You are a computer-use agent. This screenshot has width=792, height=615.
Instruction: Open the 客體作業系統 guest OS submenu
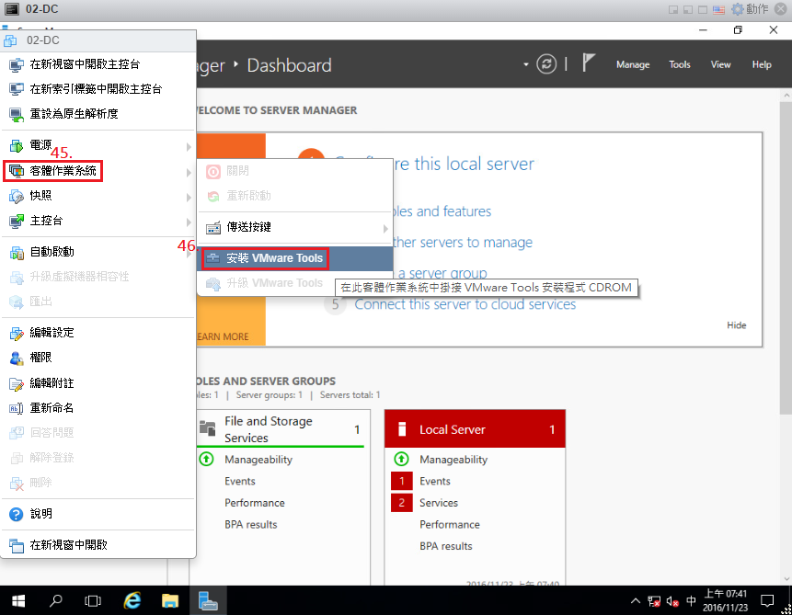pos(98,171)
